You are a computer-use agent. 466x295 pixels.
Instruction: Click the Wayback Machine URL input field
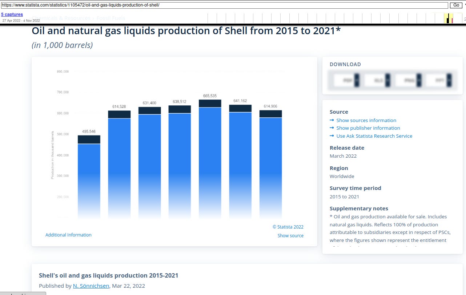coord(224,5)
